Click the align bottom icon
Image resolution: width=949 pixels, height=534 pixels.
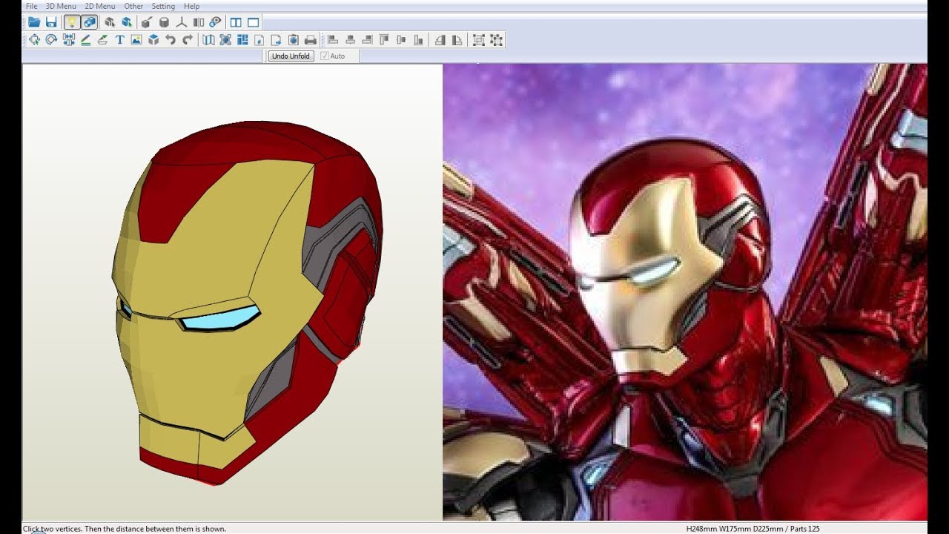418,40
